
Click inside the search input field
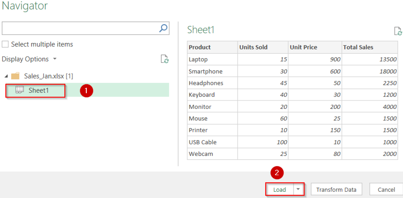79,28
